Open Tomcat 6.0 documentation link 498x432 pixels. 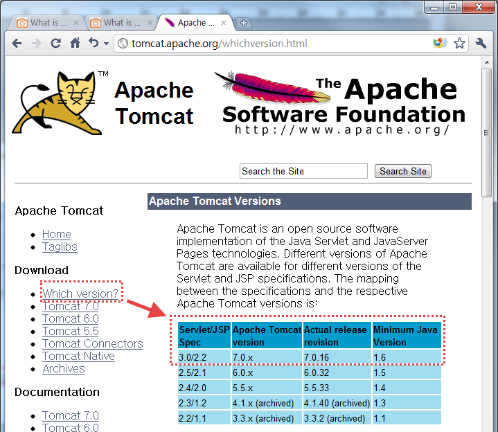[71, 427]
